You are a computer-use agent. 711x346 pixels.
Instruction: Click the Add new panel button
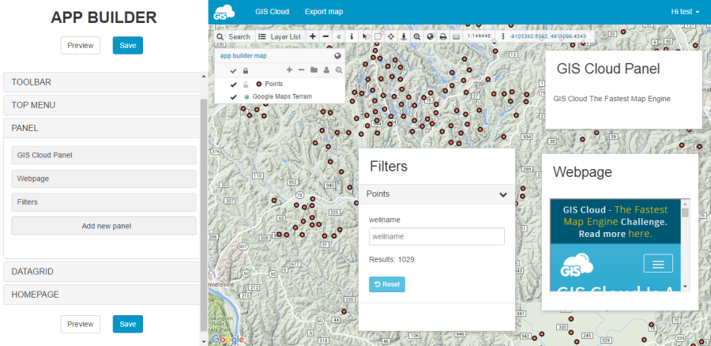click(103, 226)
